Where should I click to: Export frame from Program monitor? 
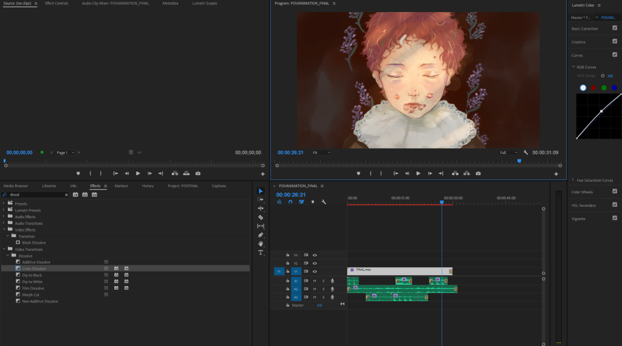(479, 173)
